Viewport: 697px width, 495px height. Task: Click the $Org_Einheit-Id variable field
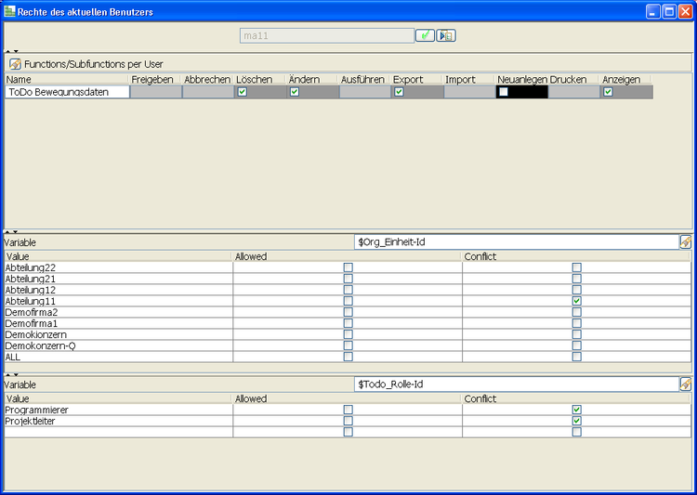click(x=516, y=241)
